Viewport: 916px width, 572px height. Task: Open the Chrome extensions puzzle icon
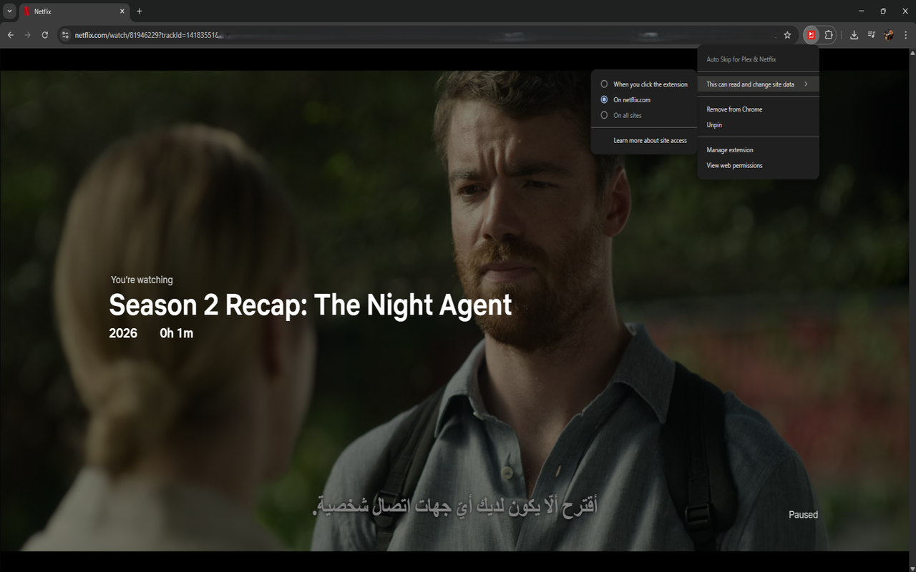tap(829, 34)
